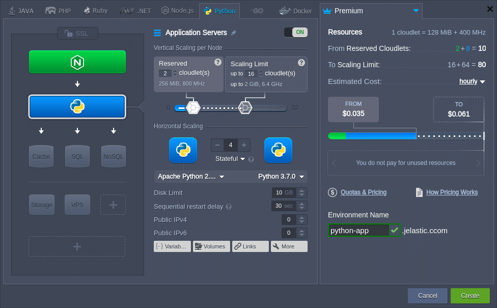Open the Application Servers hamburger menu icon

[157, 33]
